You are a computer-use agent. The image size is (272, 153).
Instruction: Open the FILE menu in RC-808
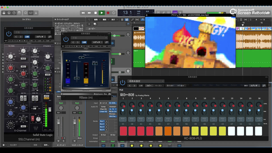pyautogui.click(x=121, y=90)
